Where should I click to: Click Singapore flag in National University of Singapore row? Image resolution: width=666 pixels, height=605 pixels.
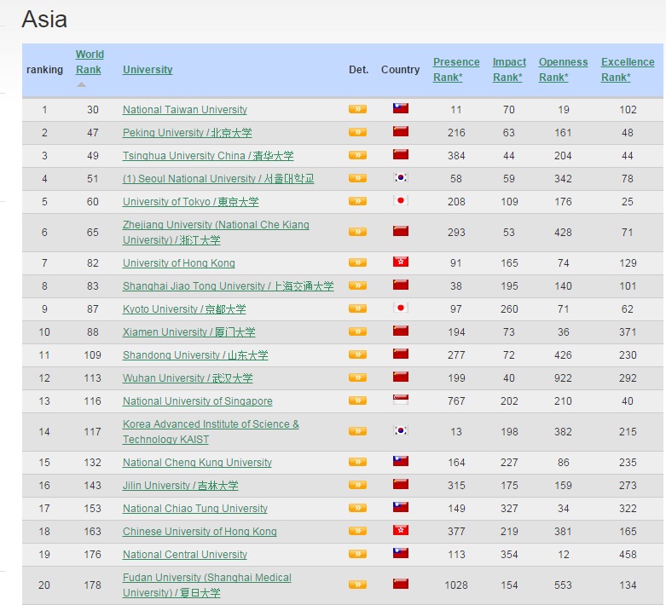click(x=401, y=399)
